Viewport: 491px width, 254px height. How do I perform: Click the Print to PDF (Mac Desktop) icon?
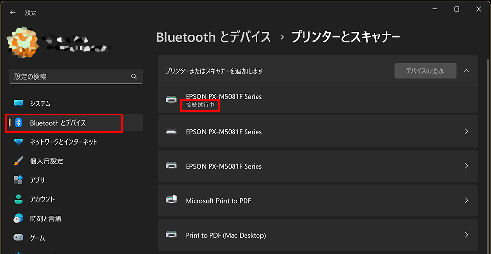171,235
